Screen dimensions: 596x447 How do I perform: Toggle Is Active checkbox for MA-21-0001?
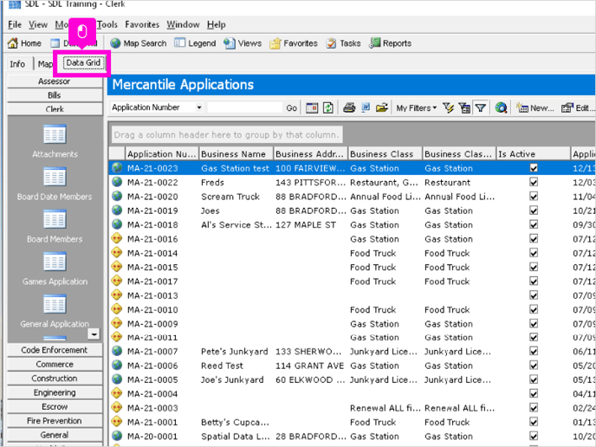click(x=534, y=422)
